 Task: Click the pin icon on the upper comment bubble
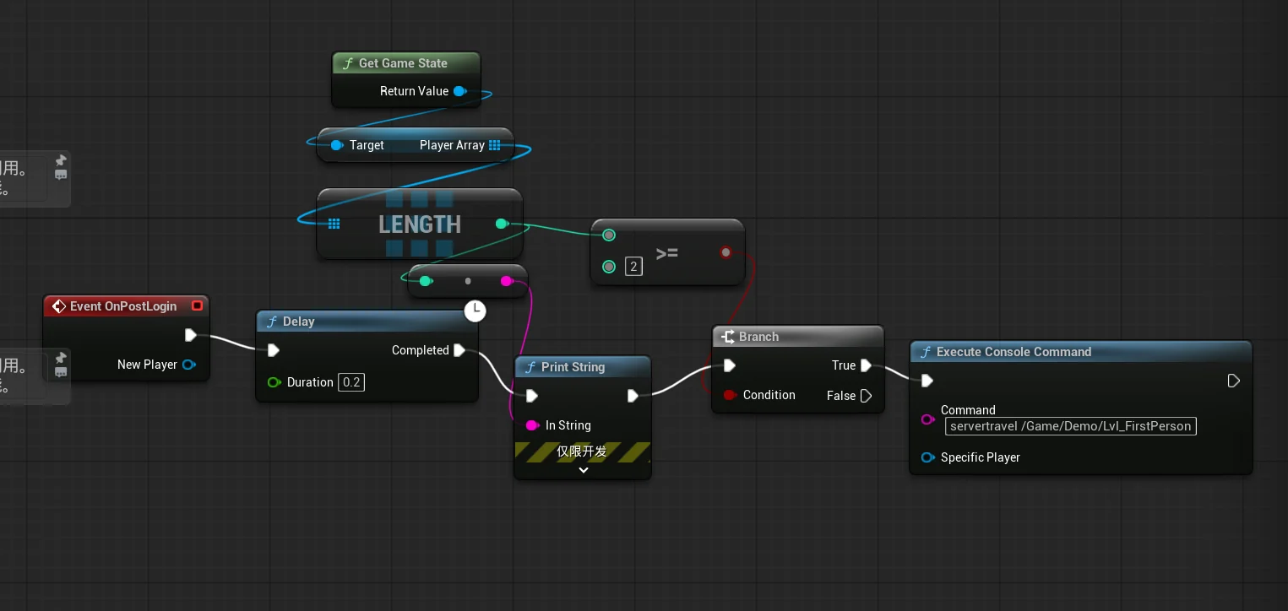pos(61,160)
